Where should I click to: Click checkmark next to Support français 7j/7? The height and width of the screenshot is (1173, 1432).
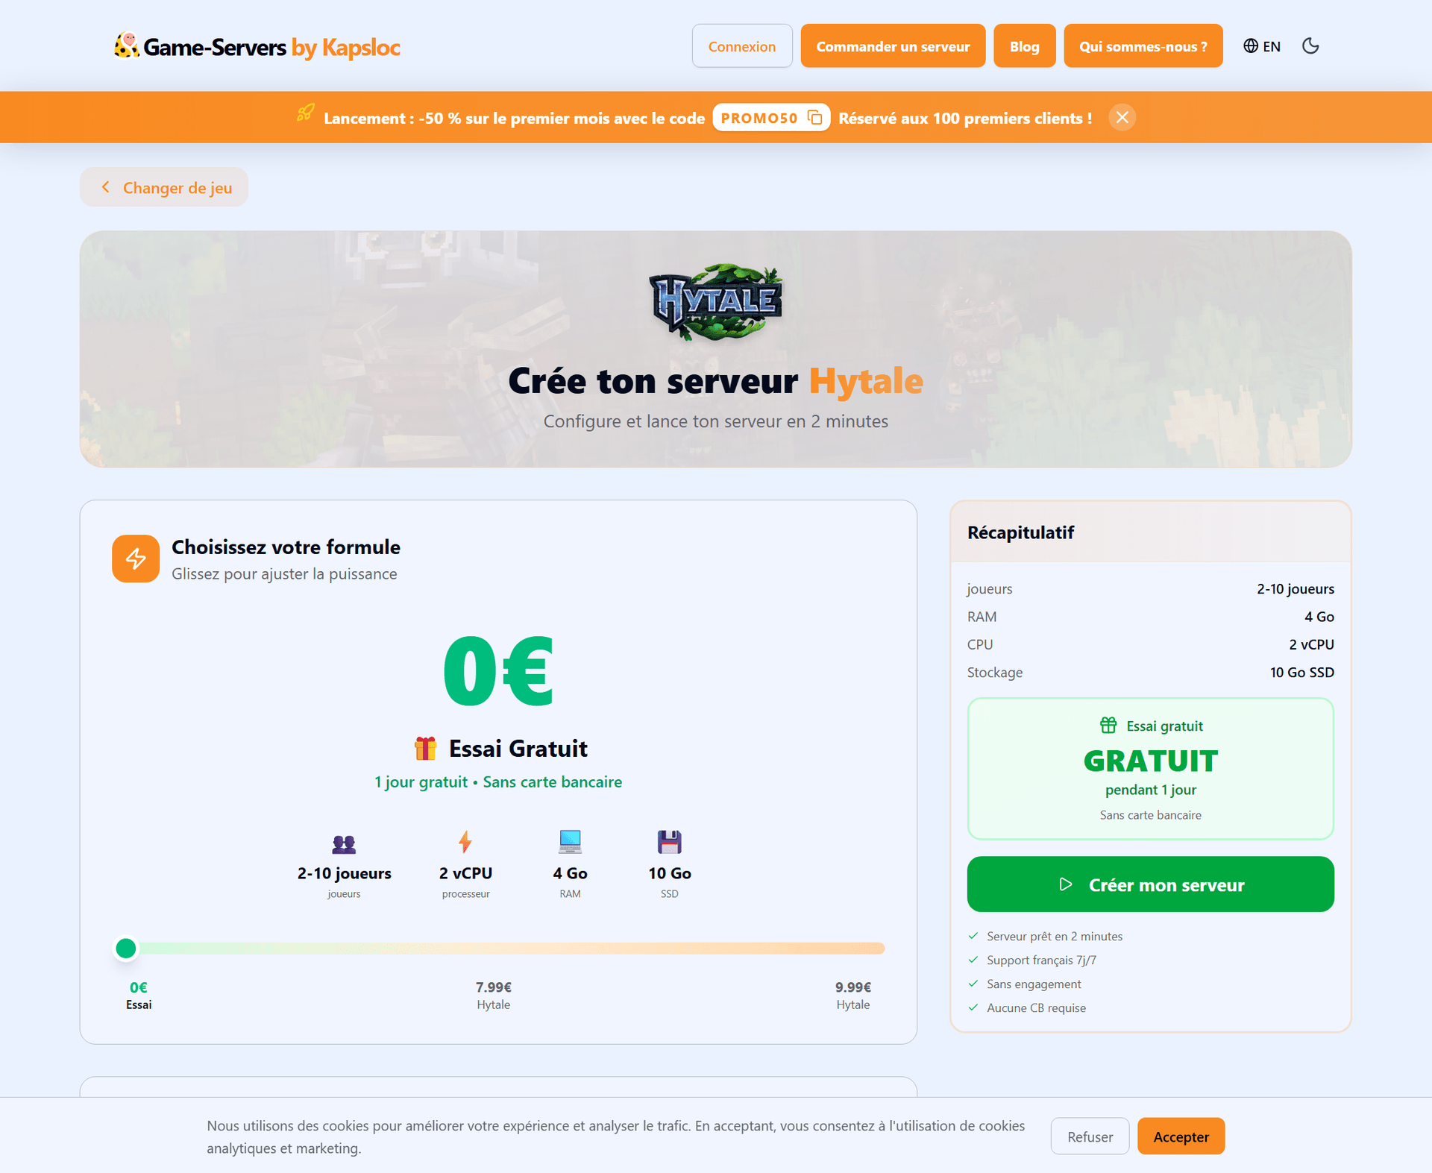tap(973, 960)
